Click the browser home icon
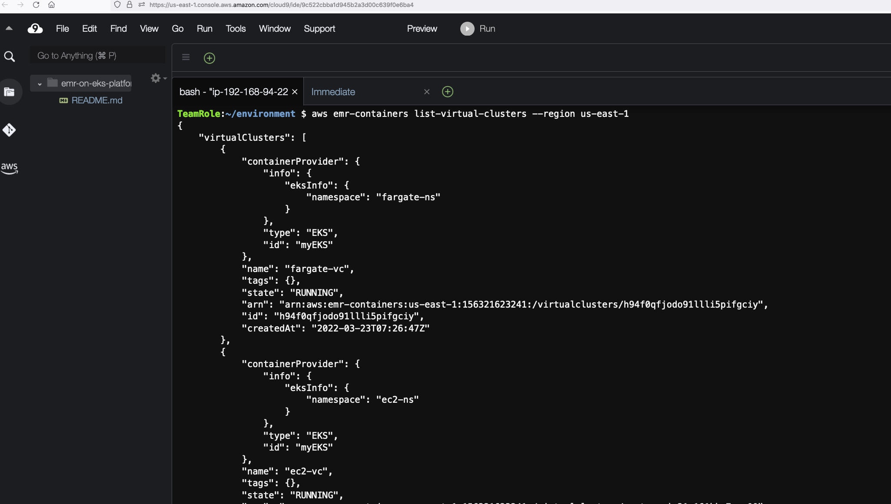891x504 pixels. click(x=51, y=5)
